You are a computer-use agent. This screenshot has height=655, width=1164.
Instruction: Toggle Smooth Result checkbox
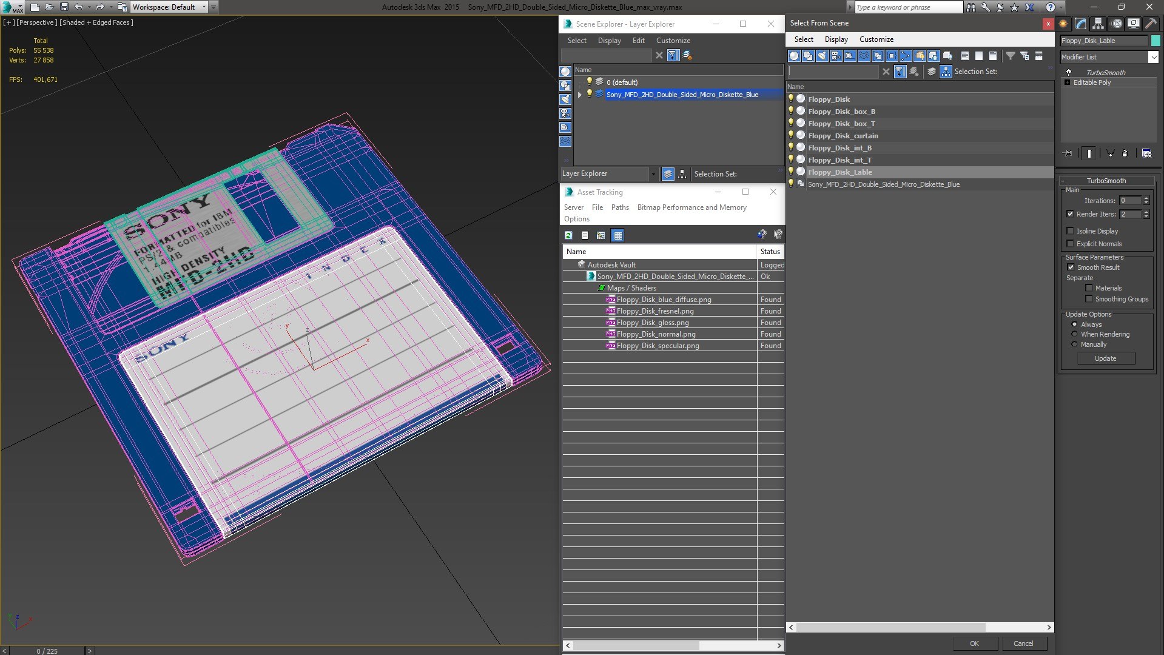1071,267
